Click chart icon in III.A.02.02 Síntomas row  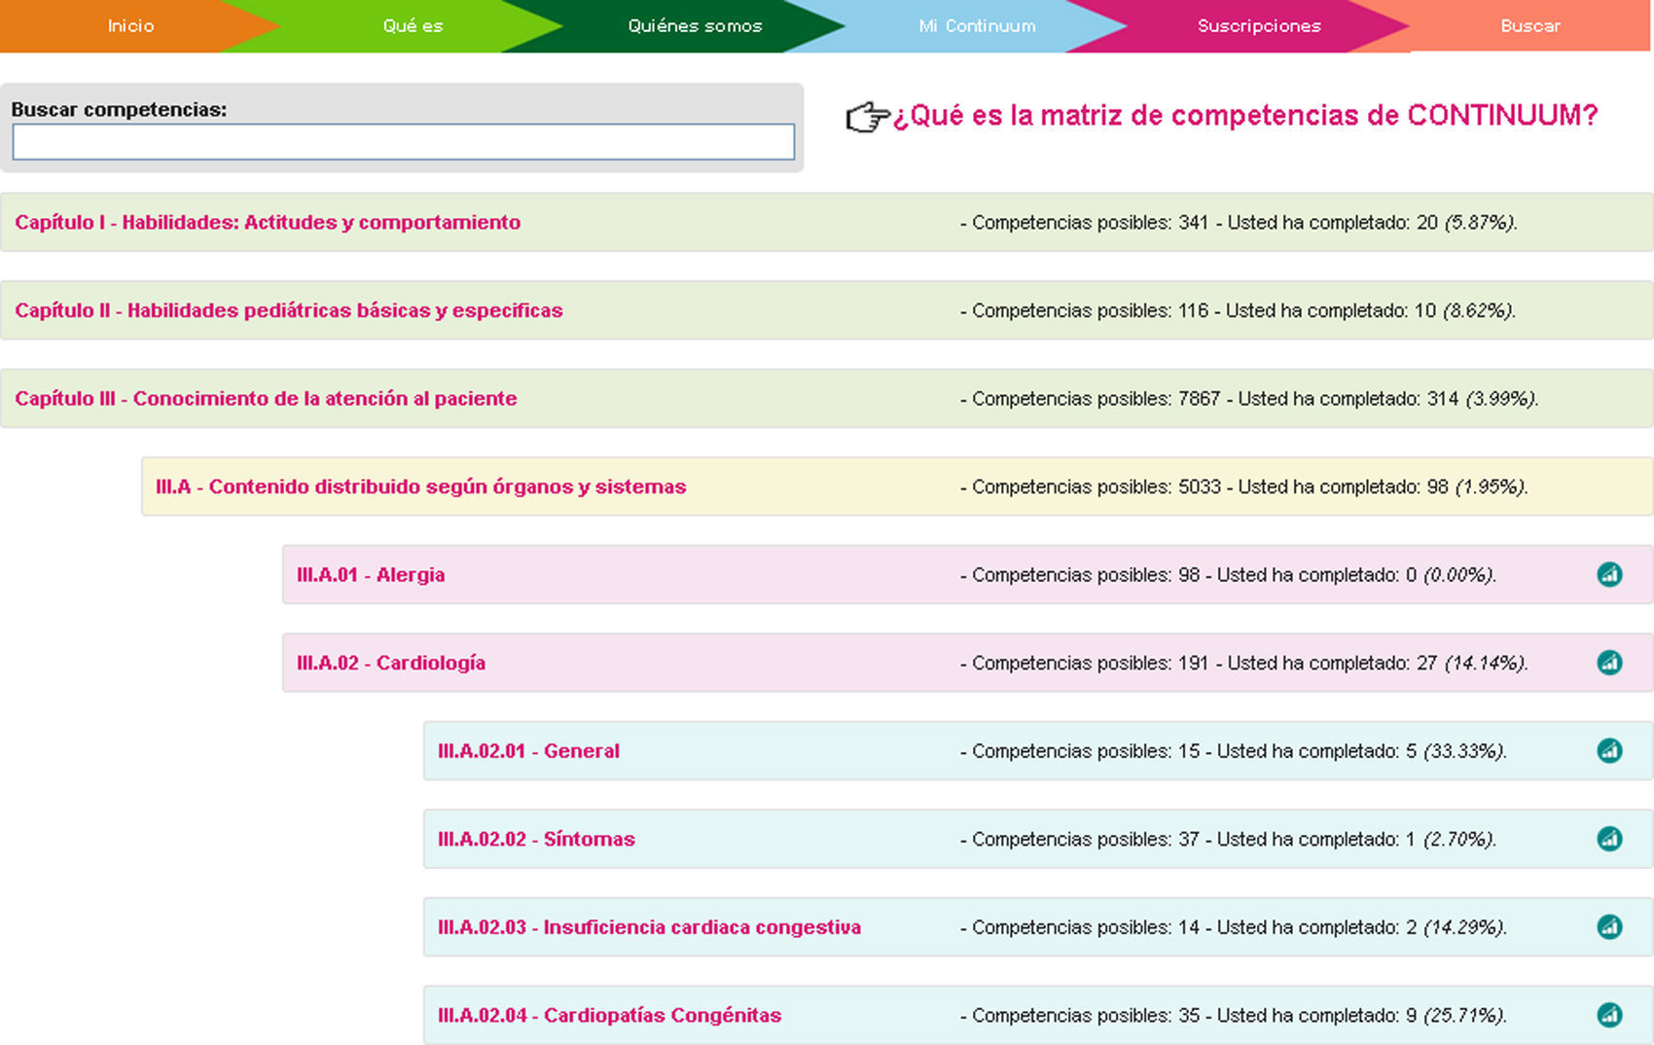coord(1609,839)
